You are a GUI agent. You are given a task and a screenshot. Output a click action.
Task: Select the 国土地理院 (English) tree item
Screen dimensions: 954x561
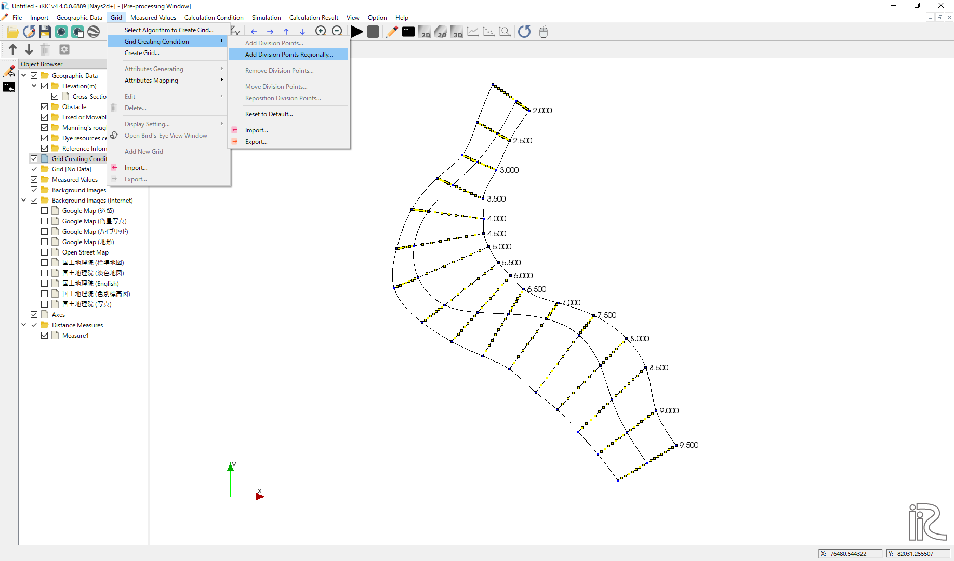click(90, 284)
